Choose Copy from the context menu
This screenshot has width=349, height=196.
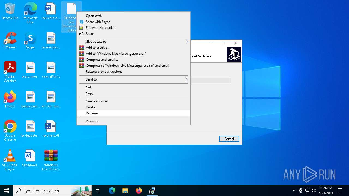pyautogui.click(x=133, y=93)
